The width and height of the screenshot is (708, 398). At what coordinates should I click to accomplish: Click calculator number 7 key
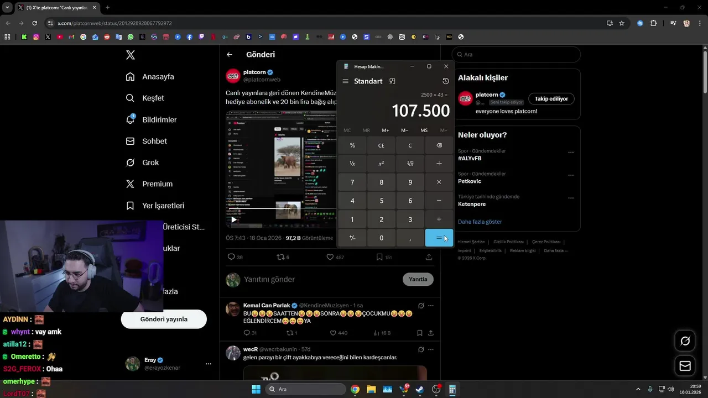tap(352, 182)
